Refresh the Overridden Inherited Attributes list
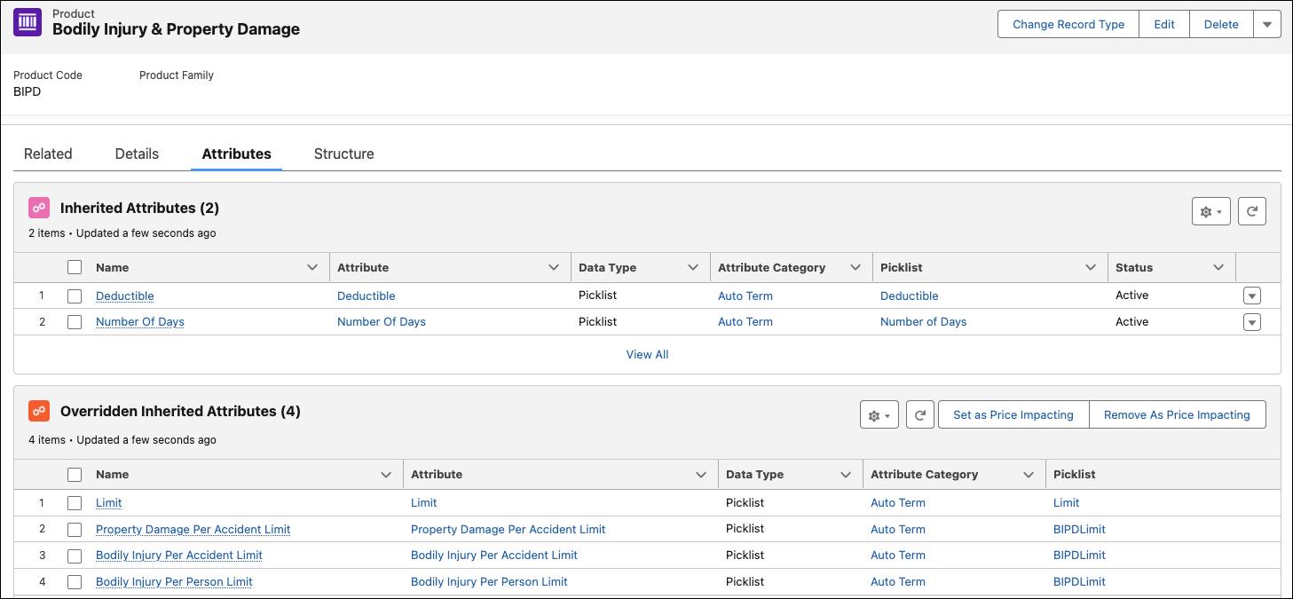The height and width of the screenshot is (599, 1293). (x=920, y=414)
